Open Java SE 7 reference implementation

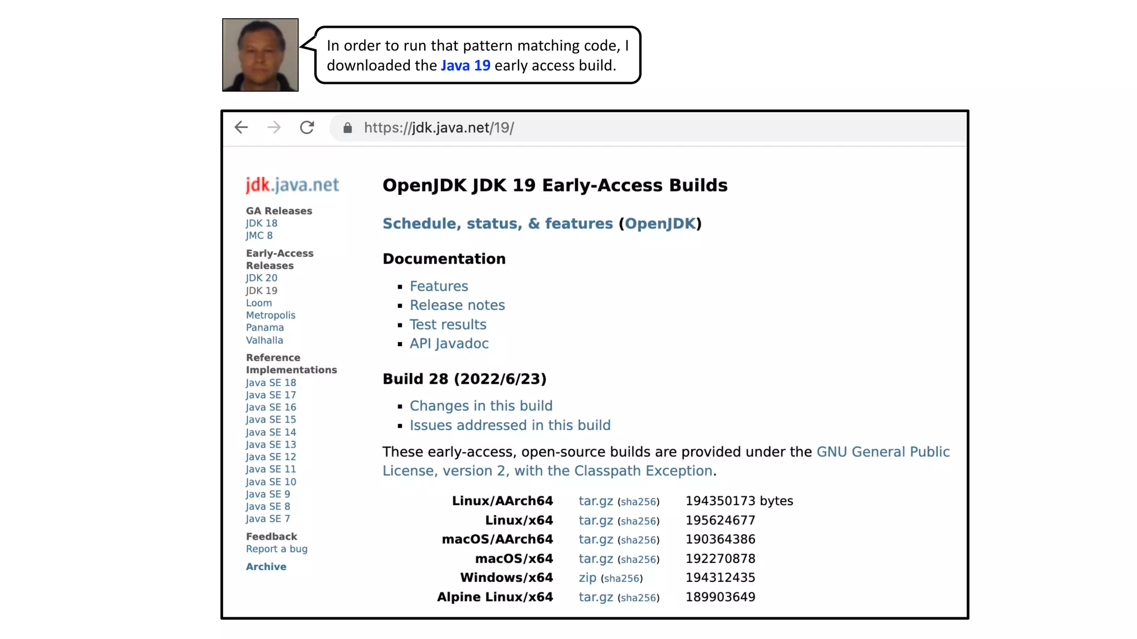point(268,519)
